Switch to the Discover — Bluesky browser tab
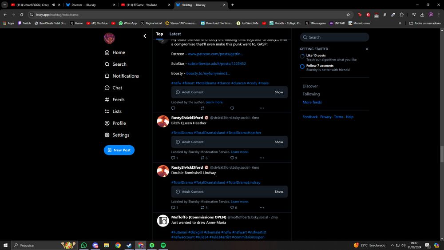The image size is (444, 250). (x=91, y=5)
